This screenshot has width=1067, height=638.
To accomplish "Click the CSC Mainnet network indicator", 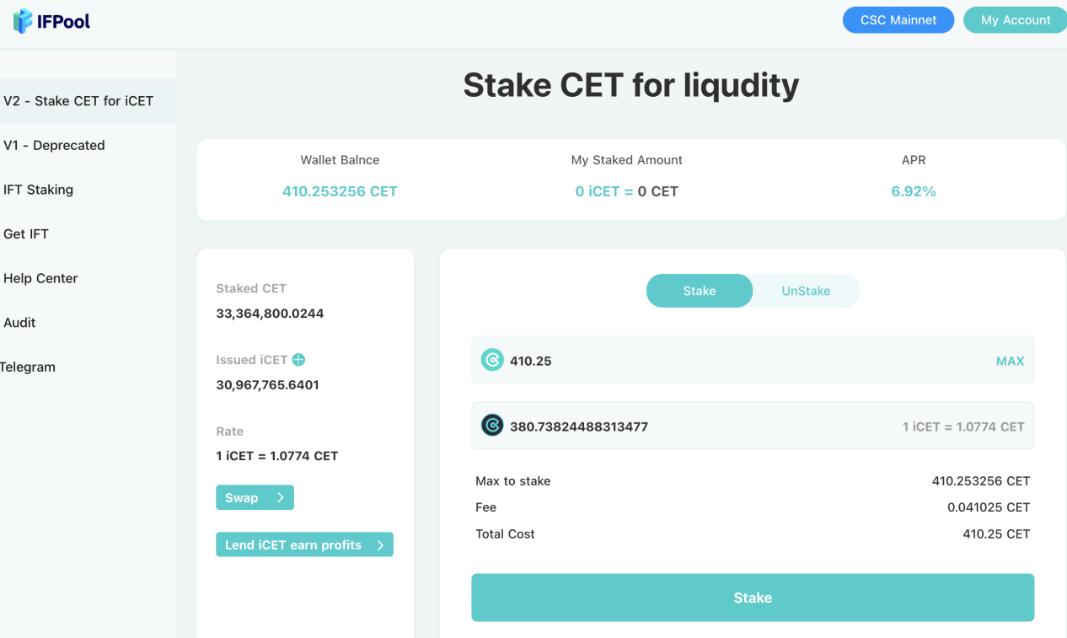I will coord(898,19).
